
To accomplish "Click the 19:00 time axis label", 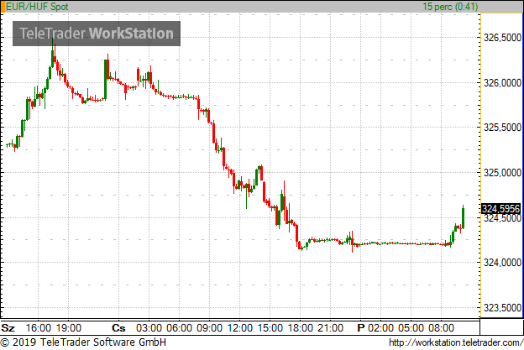I will tap(69, 328).
